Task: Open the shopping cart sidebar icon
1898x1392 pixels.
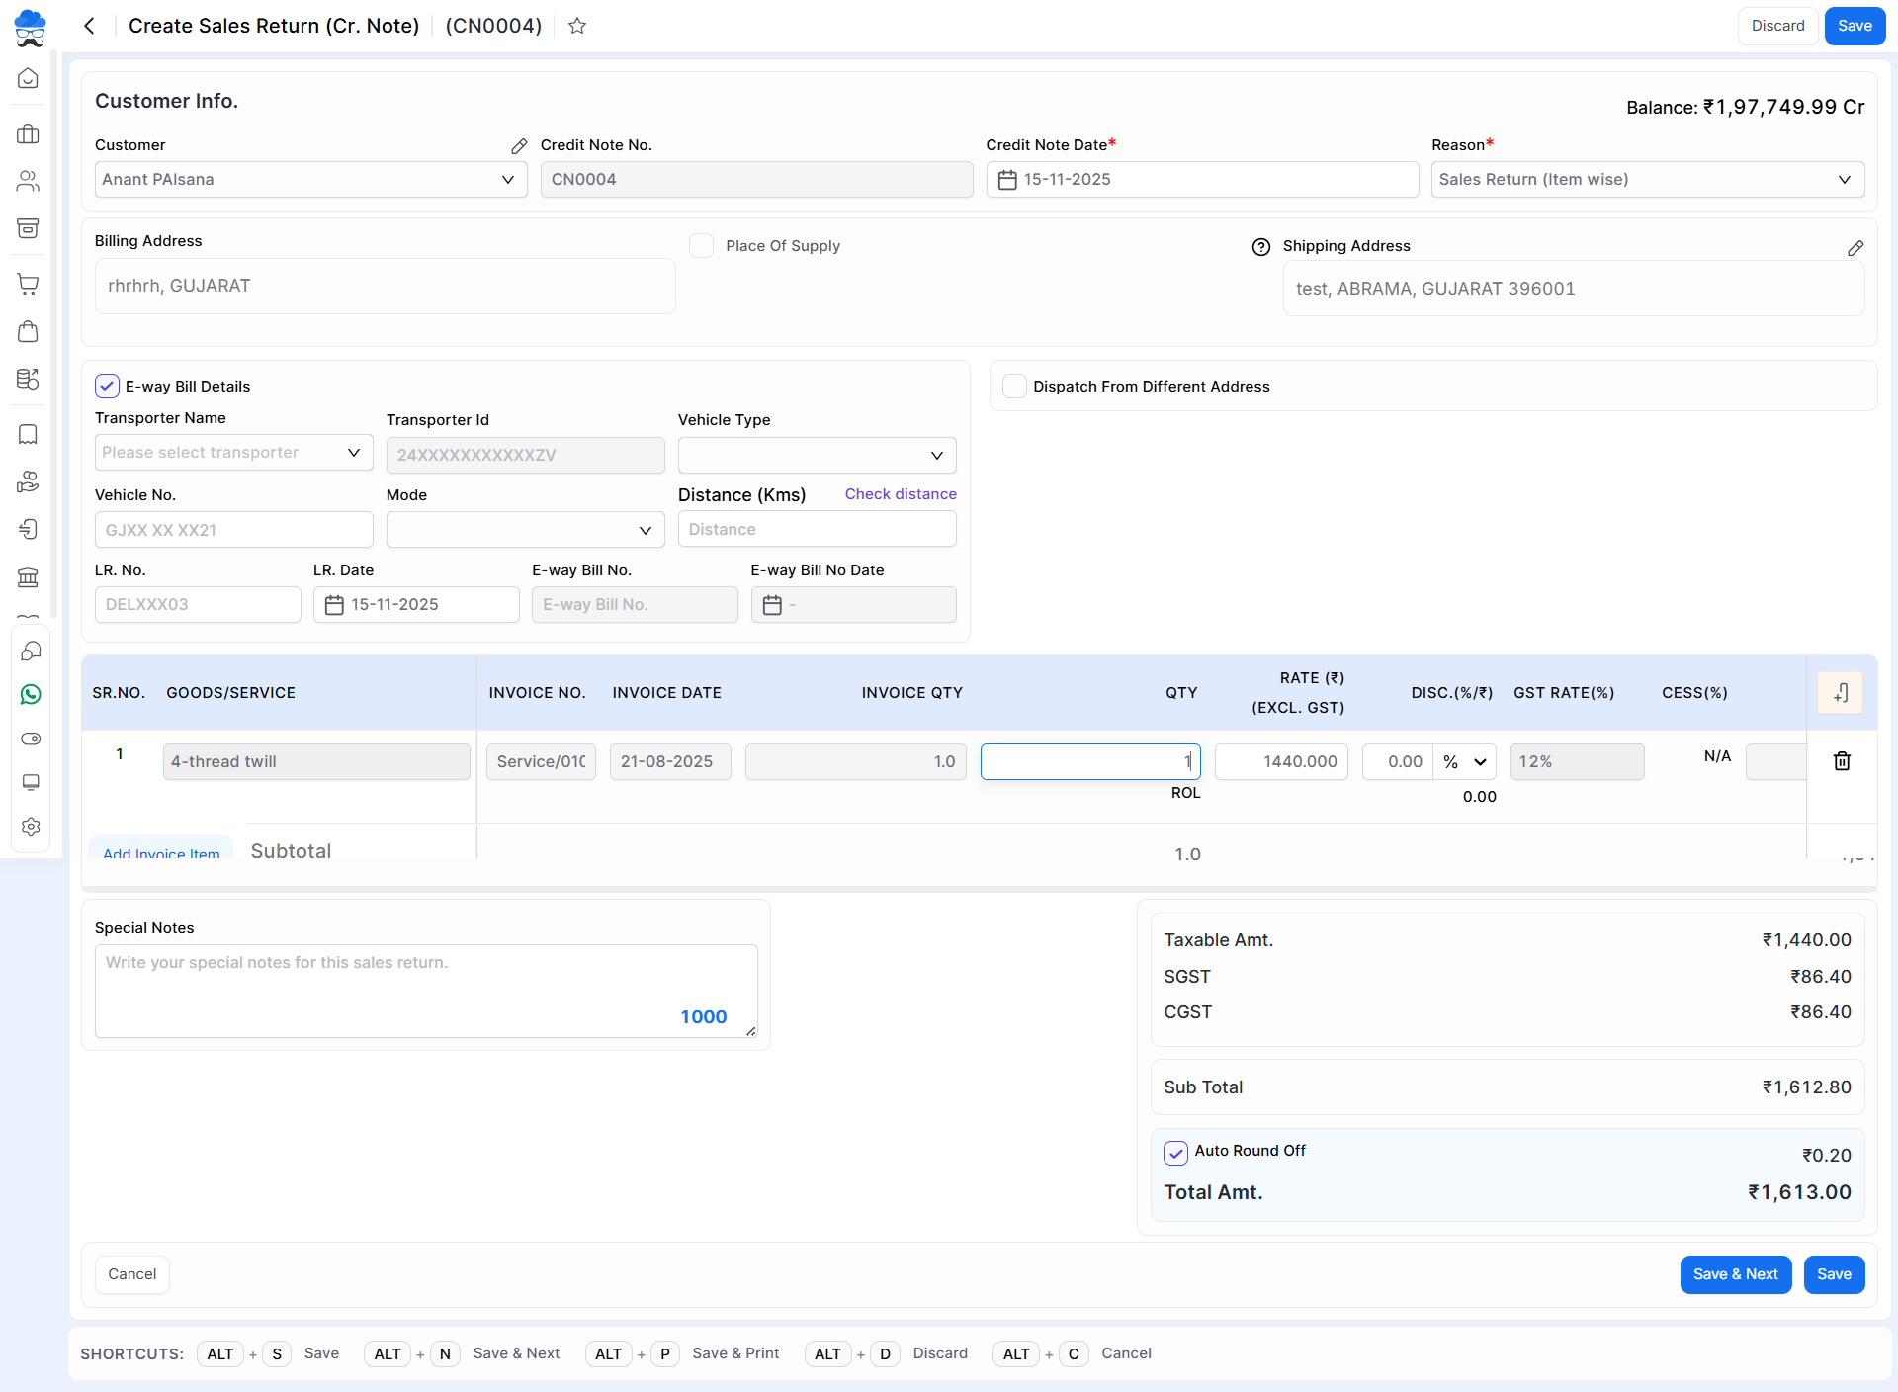Action: point(29,284)
